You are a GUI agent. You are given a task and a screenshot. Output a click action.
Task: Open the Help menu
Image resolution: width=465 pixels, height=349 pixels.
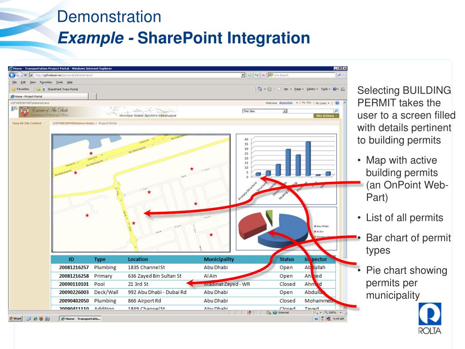point(69,82)
